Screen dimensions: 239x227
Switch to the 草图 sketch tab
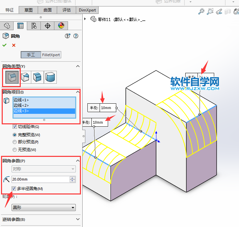point(28,10)
